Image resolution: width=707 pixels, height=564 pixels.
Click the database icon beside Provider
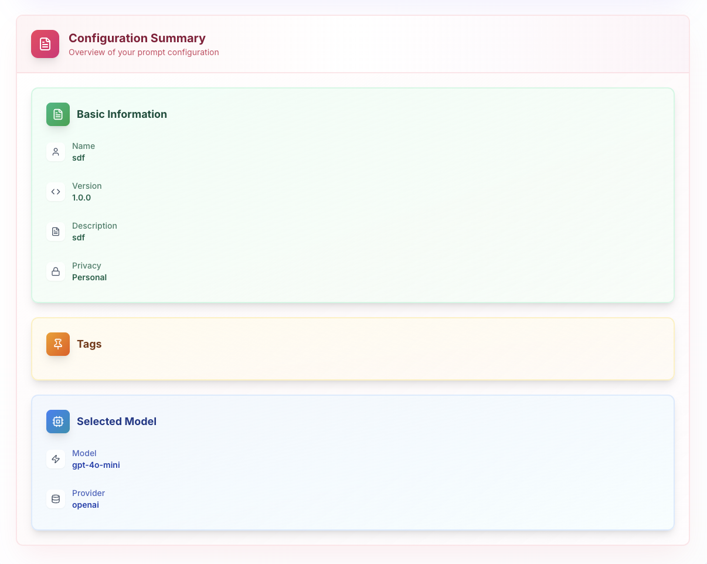click(56, 499)
